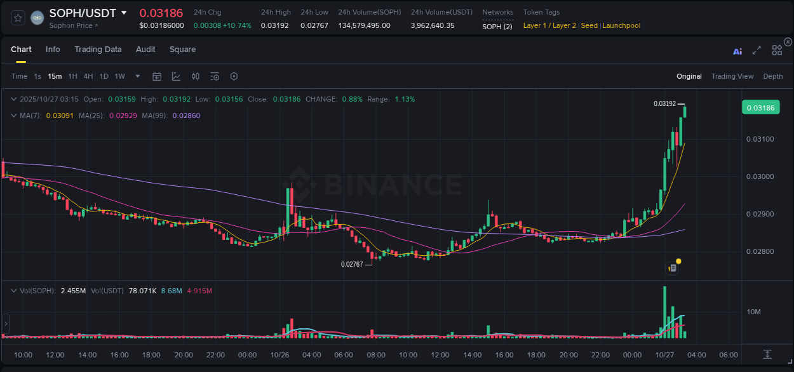The image size is (794, 372).
Task: Open the AI analysis icon
Action: (x=737, y=51)
